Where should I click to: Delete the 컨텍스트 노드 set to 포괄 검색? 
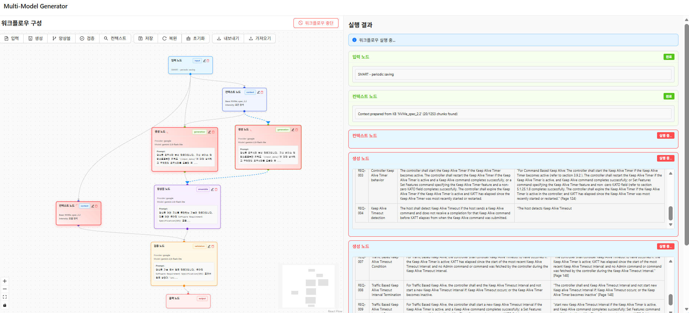(96, 206)
